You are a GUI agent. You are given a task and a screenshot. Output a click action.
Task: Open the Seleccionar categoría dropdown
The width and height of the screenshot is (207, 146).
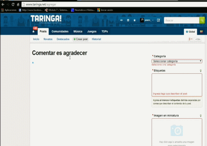177,61
